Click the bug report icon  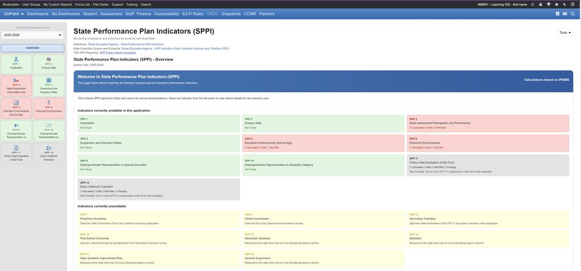[x=557, y=5]
